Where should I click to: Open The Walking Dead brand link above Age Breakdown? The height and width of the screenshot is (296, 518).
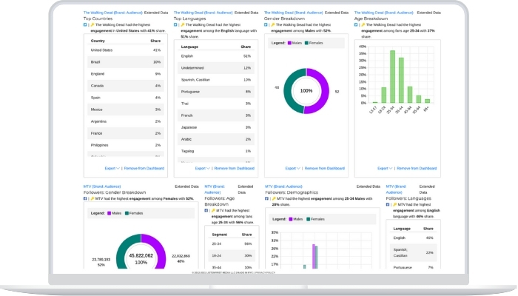coord(384,13)
